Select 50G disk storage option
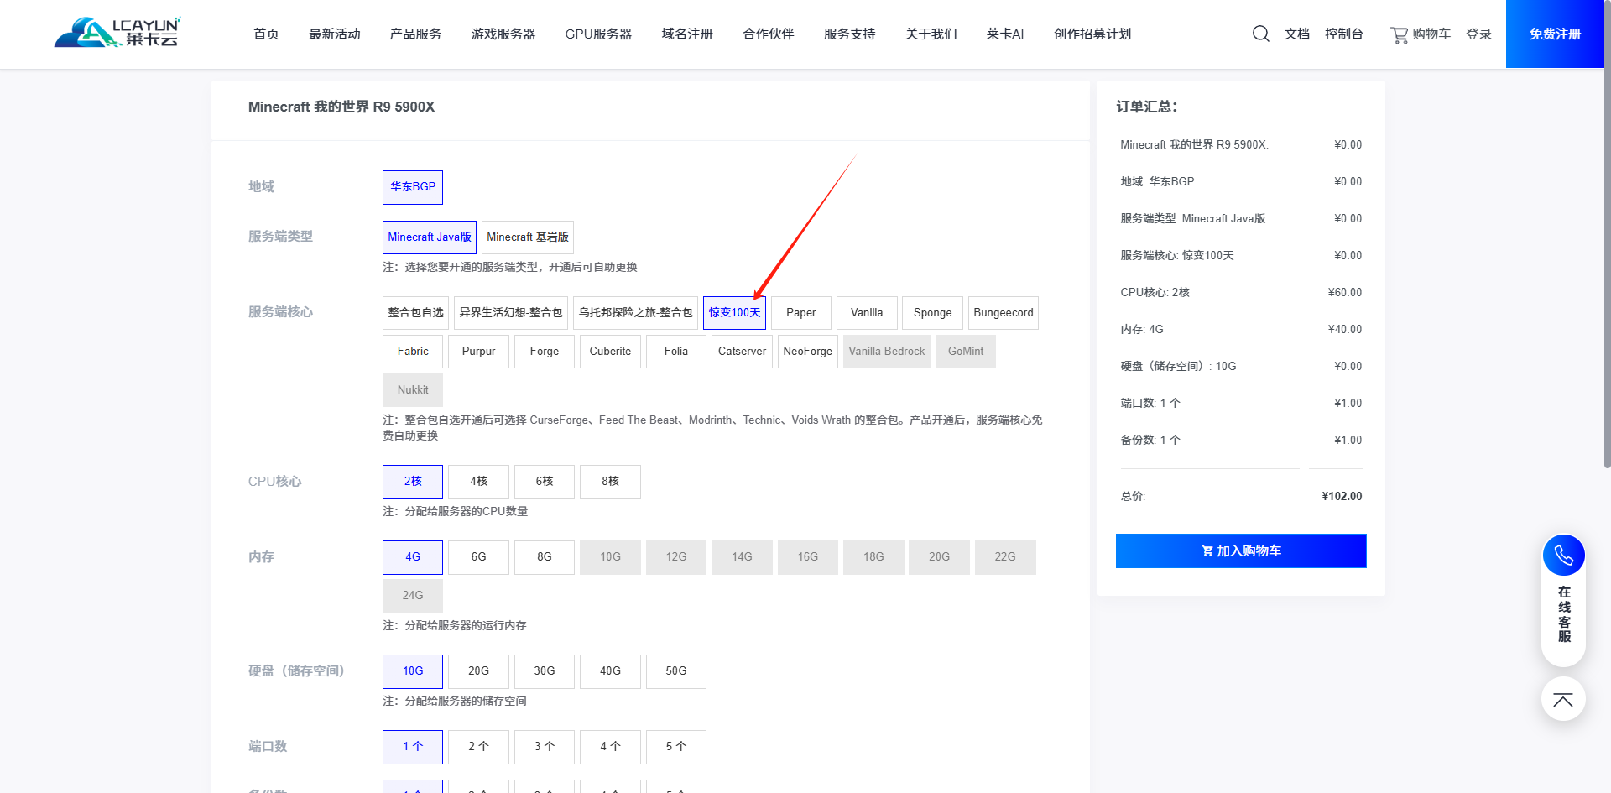 coord(676,671)
